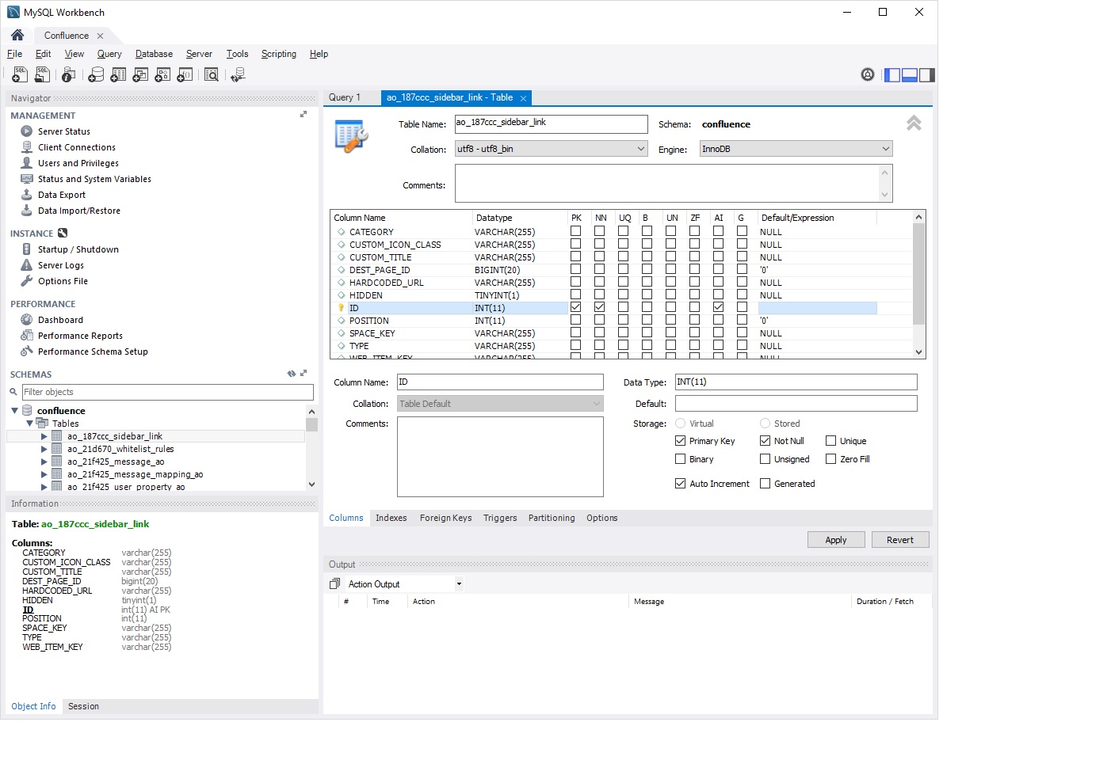Click the create new schema icon
Viewport: 1111px width, 760px height.
[x=95, y=74]
